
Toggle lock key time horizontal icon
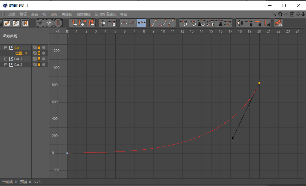pyautogui.click(x=258, y=23)
